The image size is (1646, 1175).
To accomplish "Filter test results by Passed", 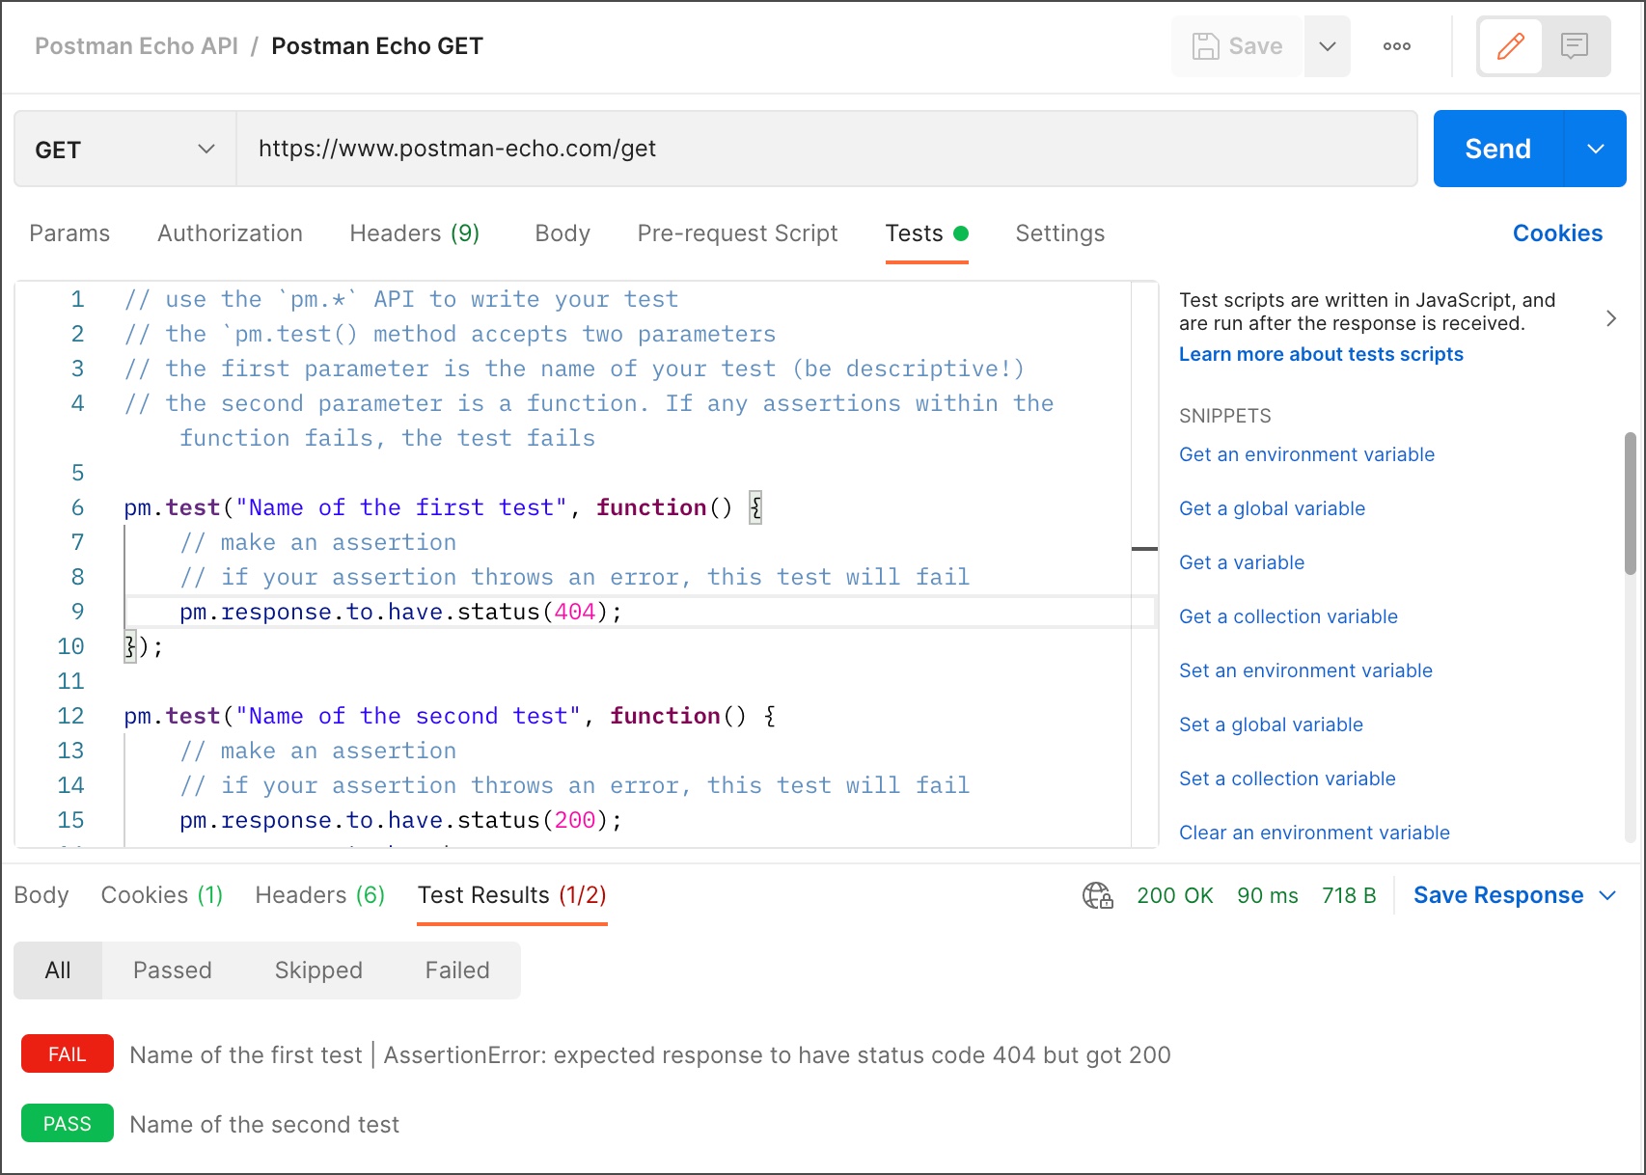I will tap(172, 970).
